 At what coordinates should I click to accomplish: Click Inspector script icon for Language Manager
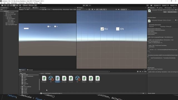point(149,11)
